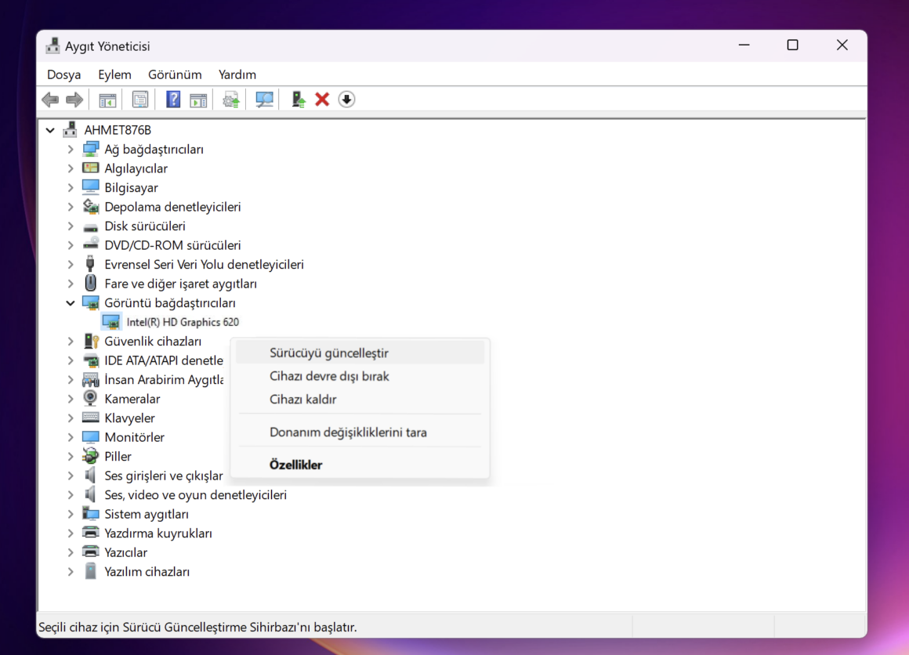Screen dimensions: 909x655
Task: Click the Update driver toolbar icon
Action: pyautogui.click(x=231, y=100)
